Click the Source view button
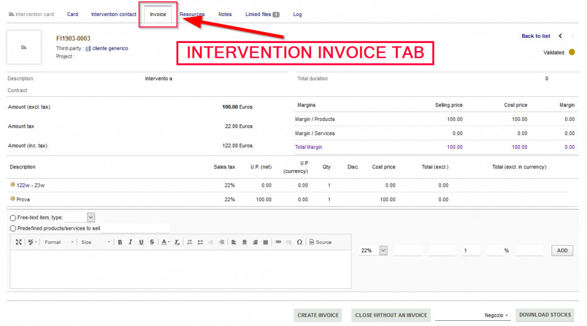The height and width of the screenshot is (326, 587). [x=320, y=242]
